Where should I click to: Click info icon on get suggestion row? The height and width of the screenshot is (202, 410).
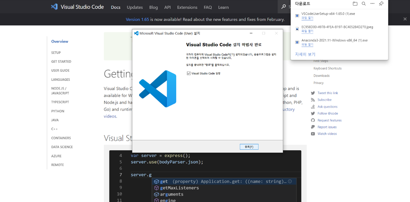tap(290, 181)
